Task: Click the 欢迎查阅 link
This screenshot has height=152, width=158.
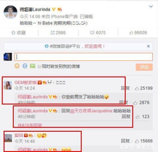Action: [x=93, y=46]
